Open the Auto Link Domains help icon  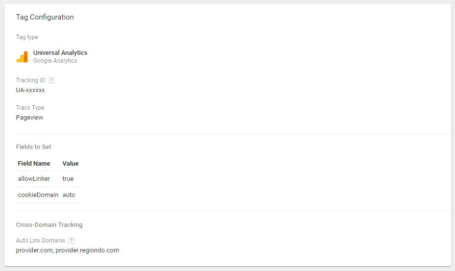tap(72, 241)
